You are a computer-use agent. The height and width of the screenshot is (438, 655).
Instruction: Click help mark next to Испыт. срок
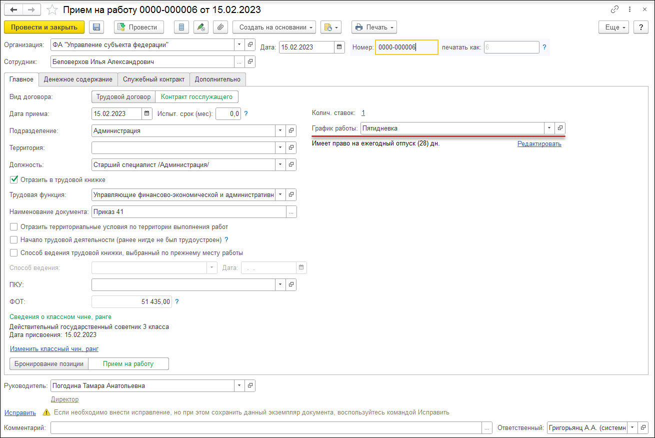click(x=246, y=113)
